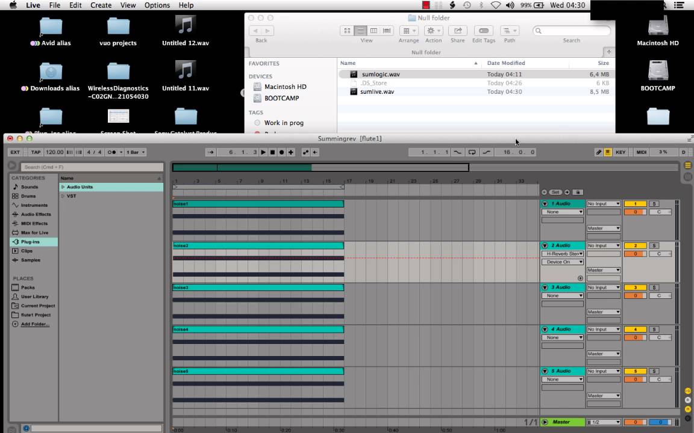
Task: Open the KEY map mode
Action: pos(621,152)
